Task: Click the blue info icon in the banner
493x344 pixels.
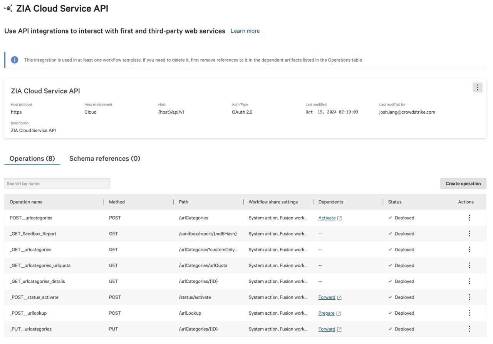Action: point(15,60)
